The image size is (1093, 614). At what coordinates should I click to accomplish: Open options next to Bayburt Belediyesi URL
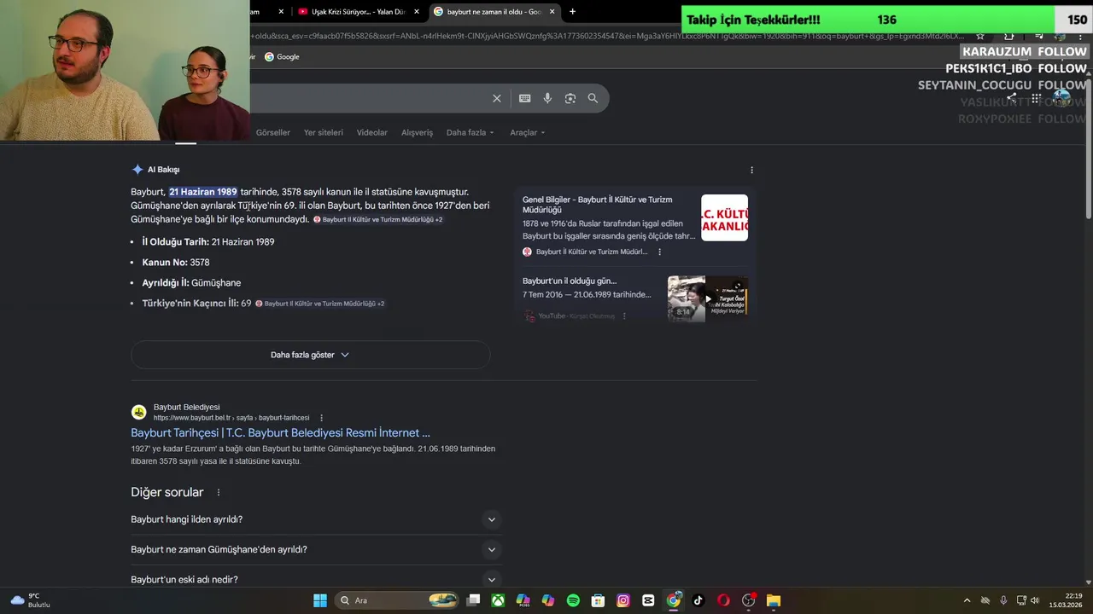321,418
